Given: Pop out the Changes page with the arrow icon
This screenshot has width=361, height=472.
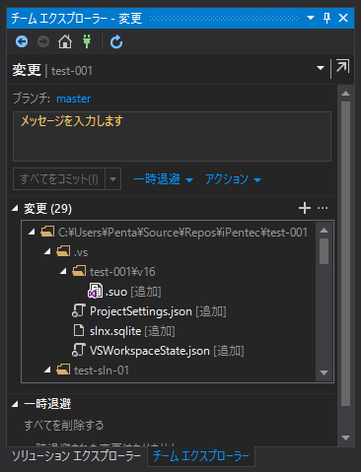Looking at the screenshot, I should (342, 67).
